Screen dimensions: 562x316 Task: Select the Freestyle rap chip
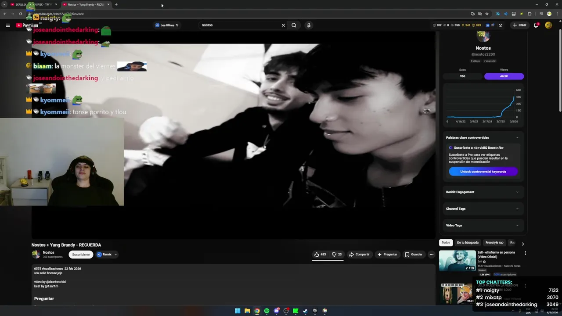(494, 243)
